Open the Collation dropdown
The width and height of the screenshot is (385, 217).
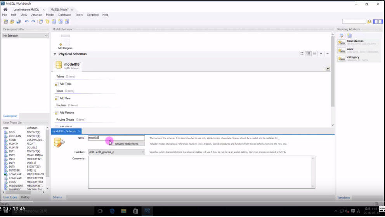tap(116, 152)
